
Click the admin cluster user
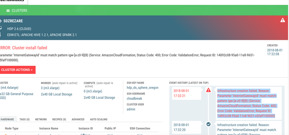(131, 109)
